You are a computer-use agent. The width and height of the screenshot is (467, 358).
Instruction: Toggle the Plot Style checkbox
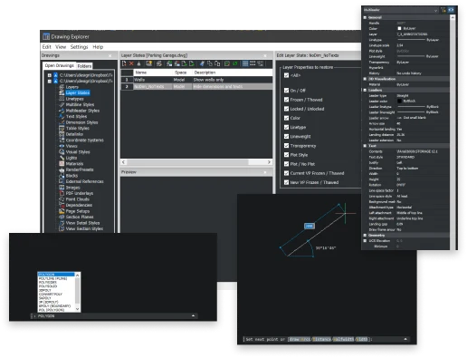pos(286,155)
